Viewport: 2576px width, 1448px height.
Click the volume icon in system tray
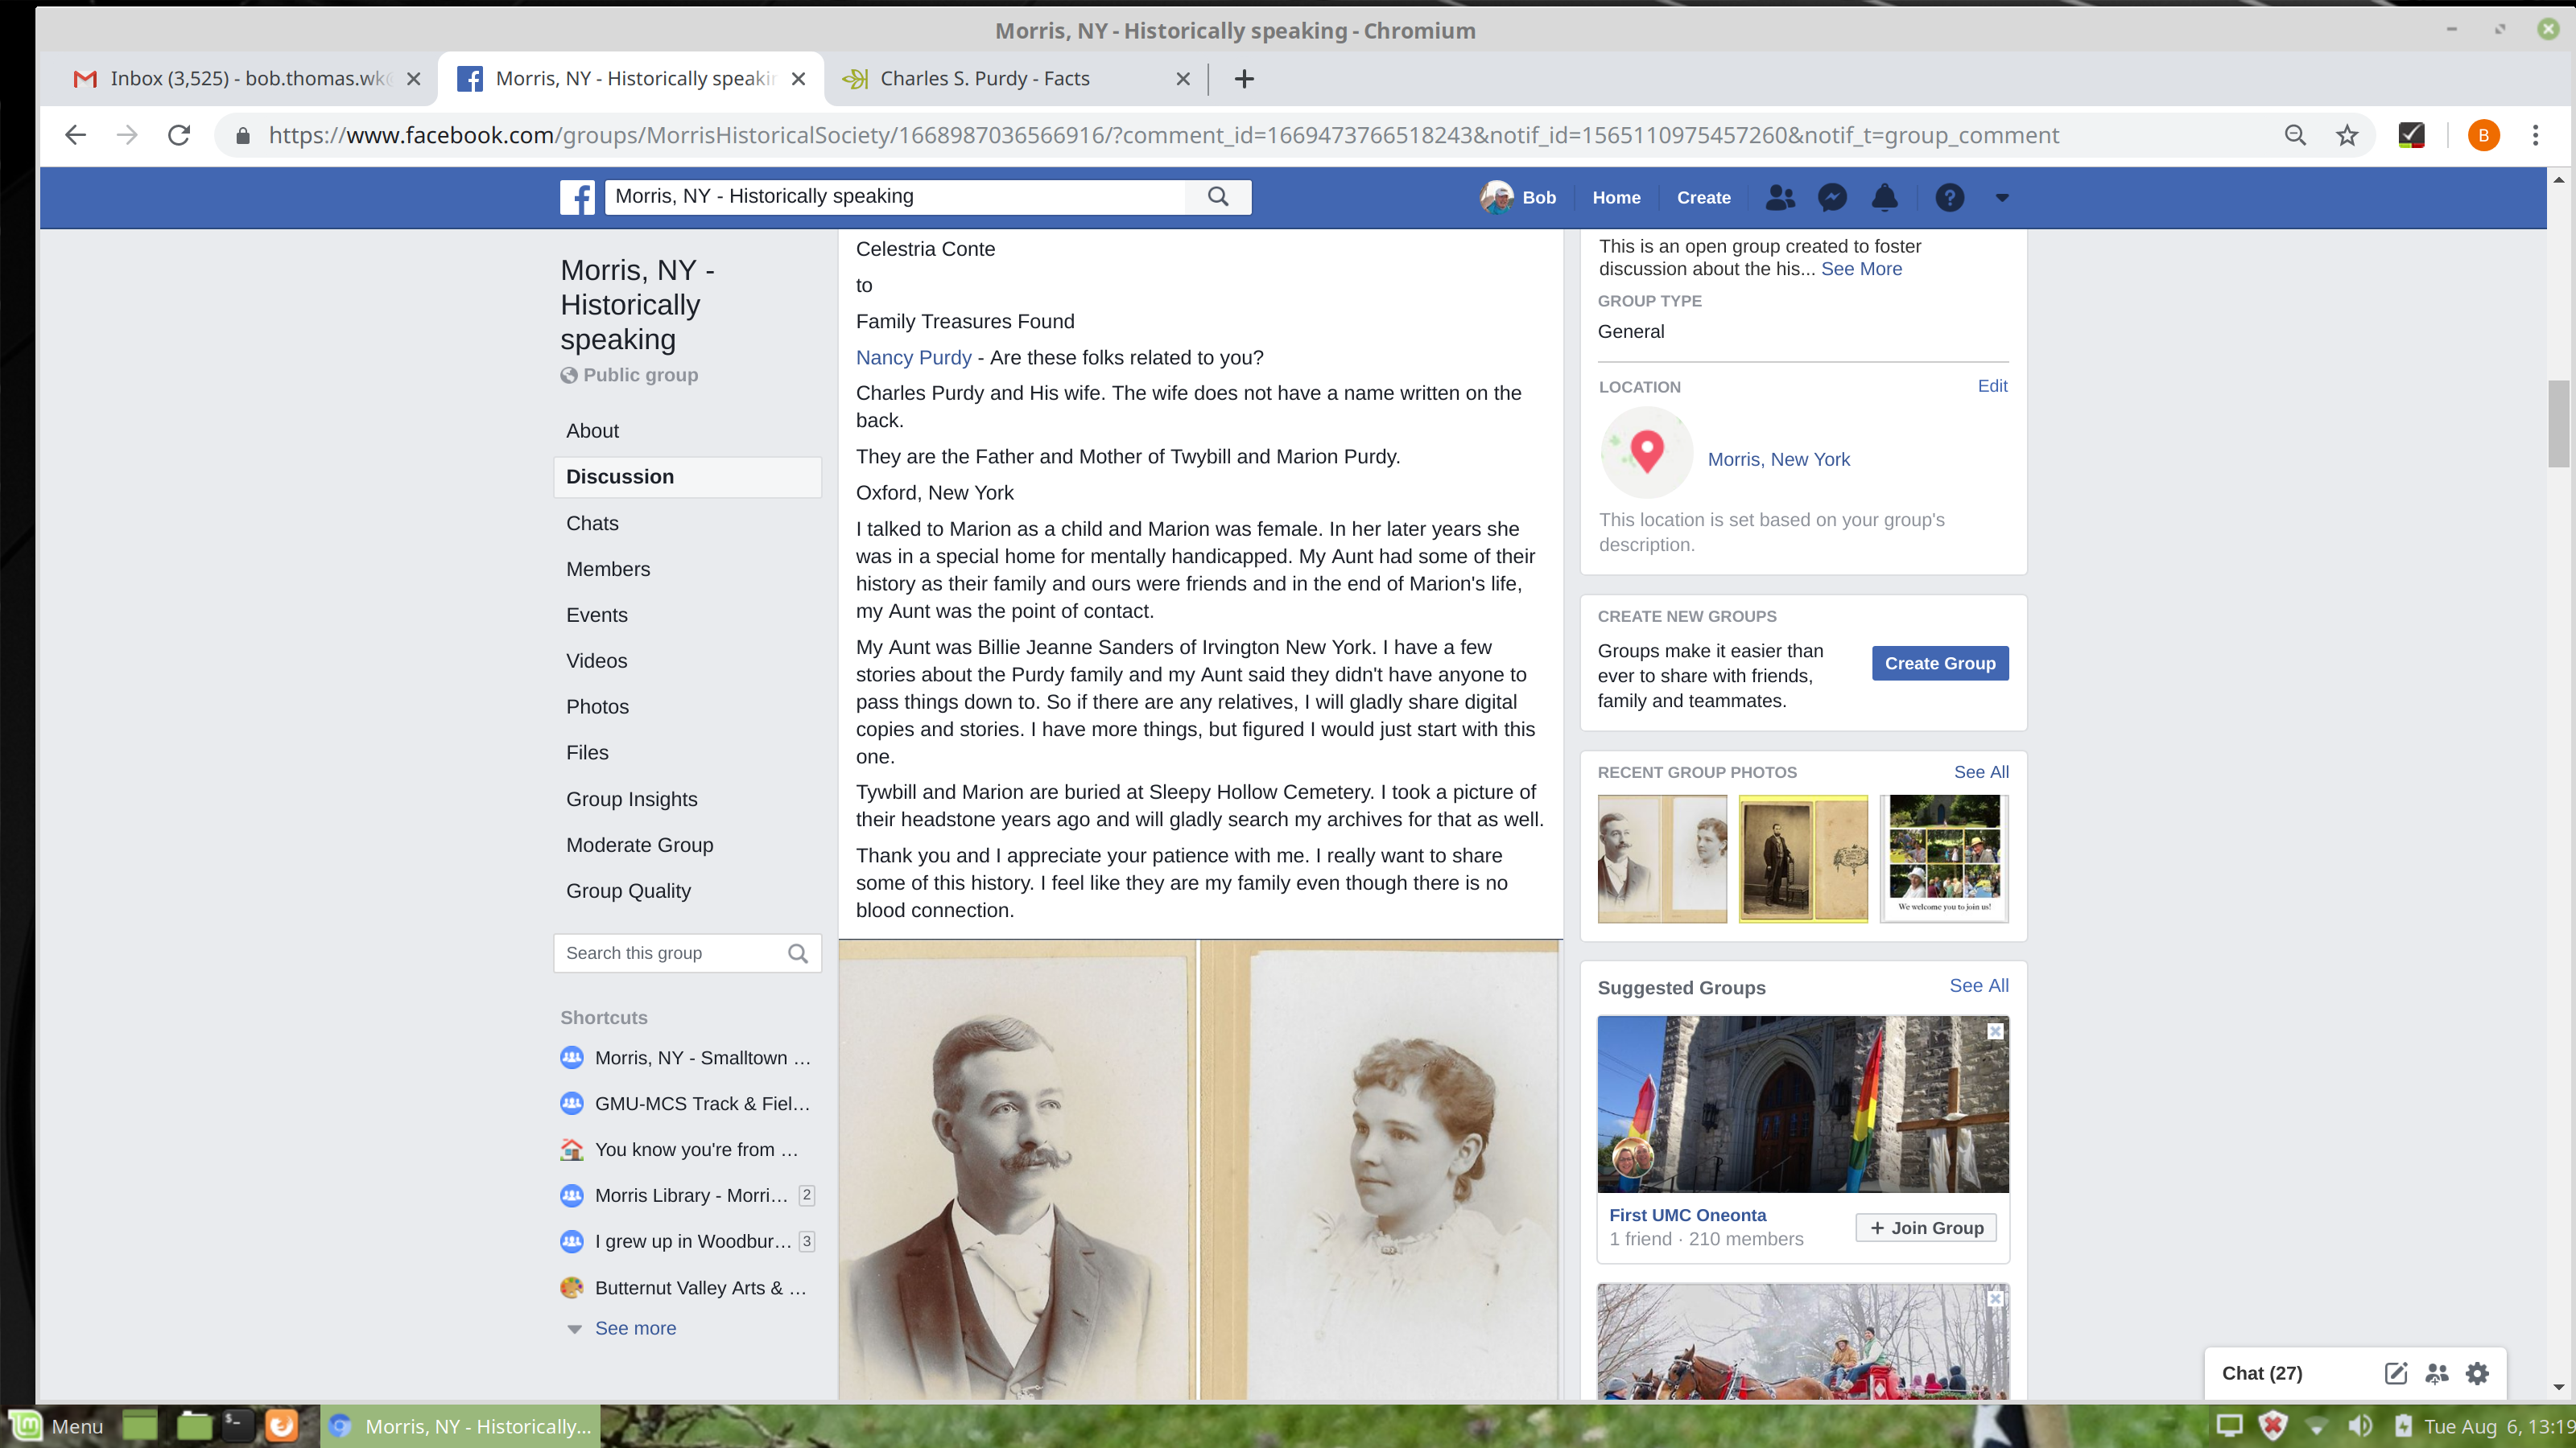(x=2360, y=1426)
